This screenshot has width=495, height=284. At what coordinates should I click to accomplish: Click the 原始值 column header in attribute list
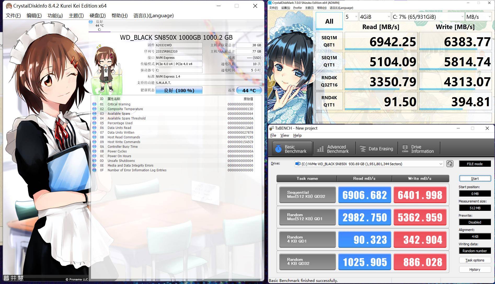(248, 99)
